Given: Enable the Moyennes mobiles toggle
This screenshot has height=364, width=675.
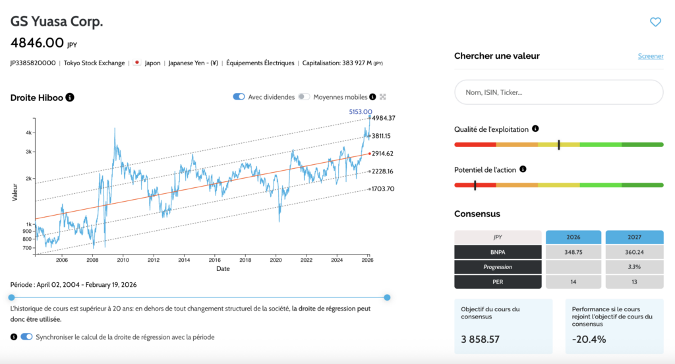Looking at the screenshot, I should [x=303, y=97].
